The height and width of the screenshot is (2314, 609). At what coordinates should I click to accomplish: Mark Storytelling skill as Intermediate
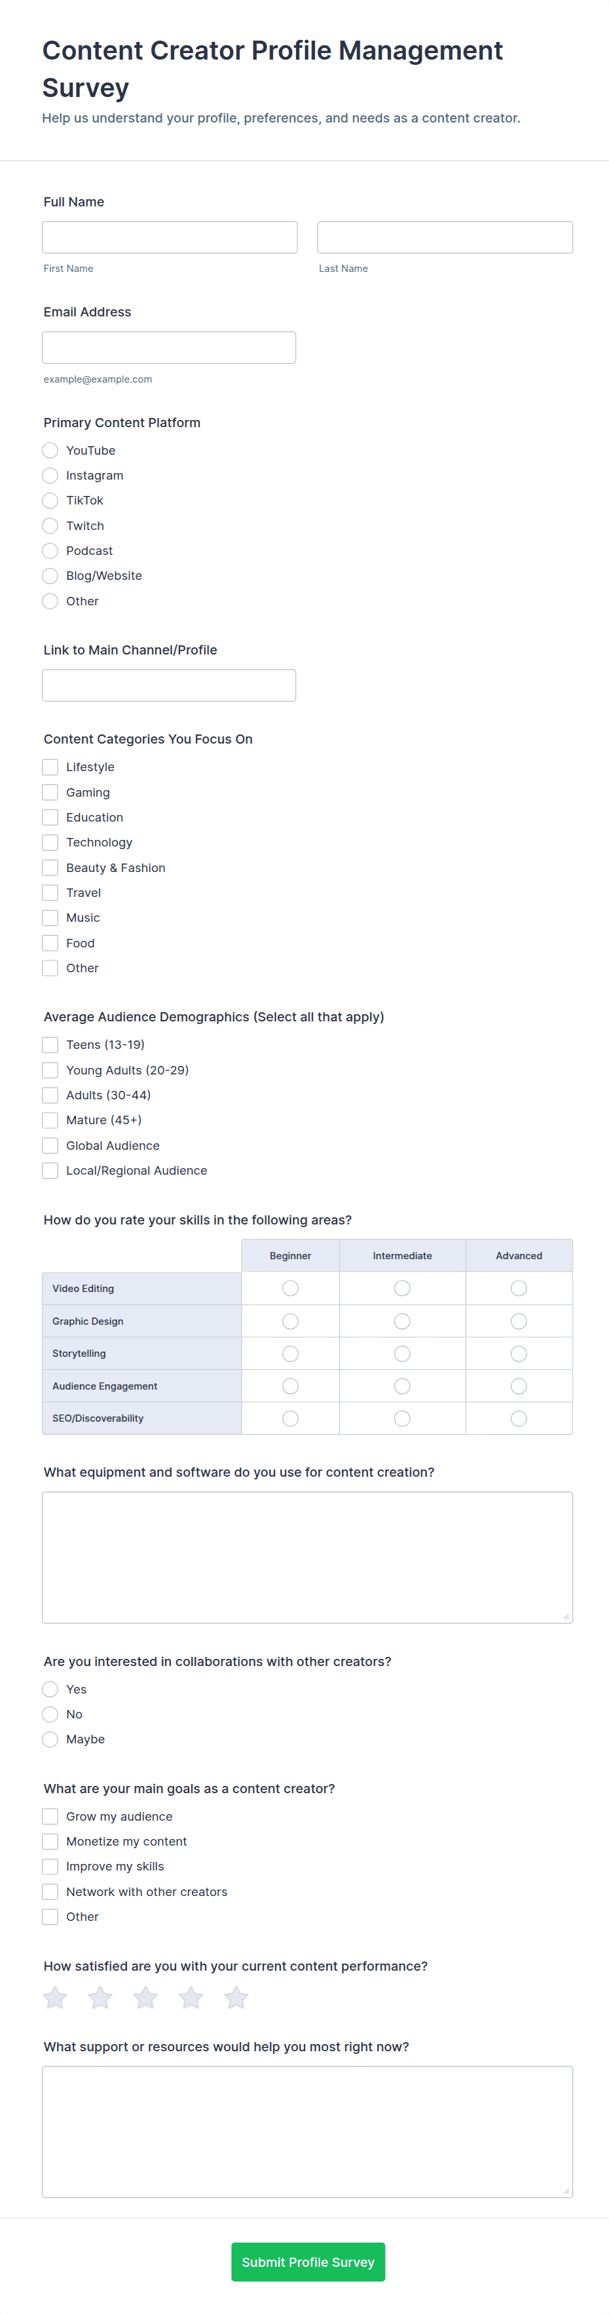pyautogui.click(x=403, y=1354)
